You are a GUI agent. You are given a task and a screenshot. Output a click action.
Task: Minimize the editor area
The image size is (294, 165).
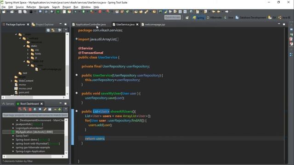click(279, 24)
